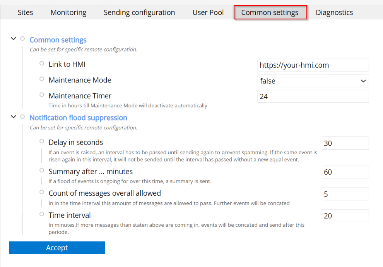Open the Sites tab
Viewport: 383px width, 267px height.
[x=26, y=12]
